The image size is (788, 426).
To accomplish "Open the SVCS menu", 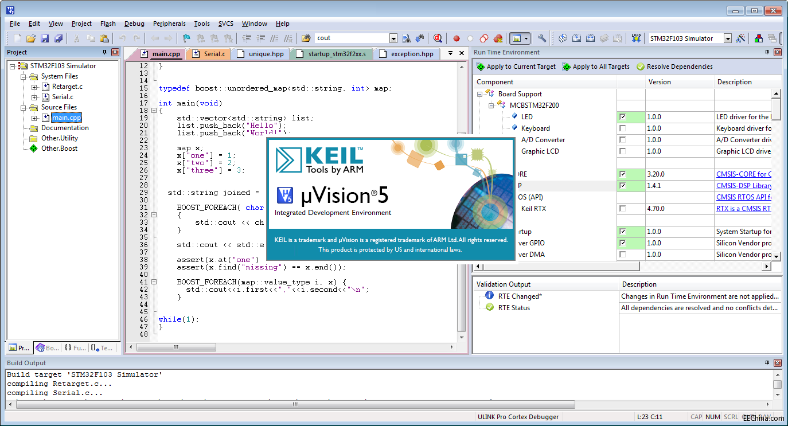I will point(226,24).
